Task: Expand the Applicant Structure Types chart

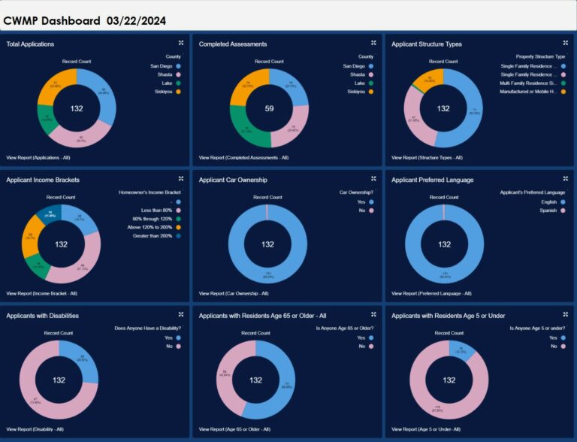Action: pyautogui.click(x=565, y=43)
